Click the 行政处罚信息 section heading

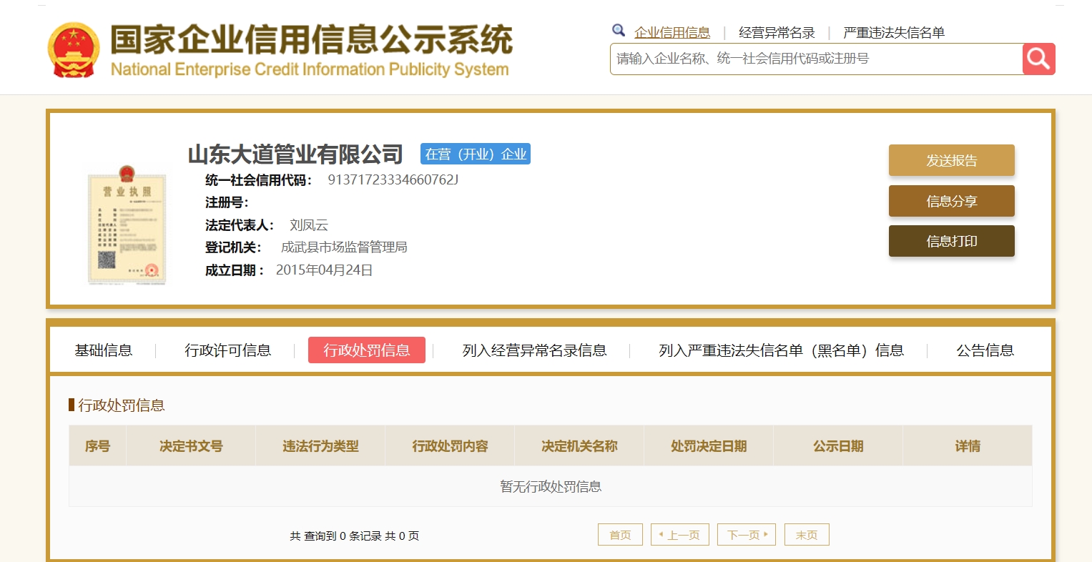(x=121, y=405)
